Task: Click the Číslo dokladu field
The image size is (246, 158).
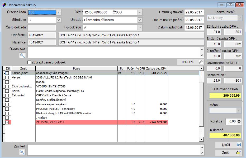Action: click(x=42, y=28)
